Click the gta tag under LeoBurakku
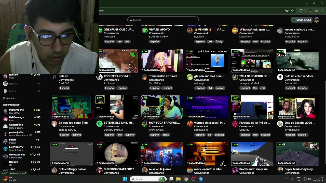Screen dimensions: 326x183 [x=209, y=135]
